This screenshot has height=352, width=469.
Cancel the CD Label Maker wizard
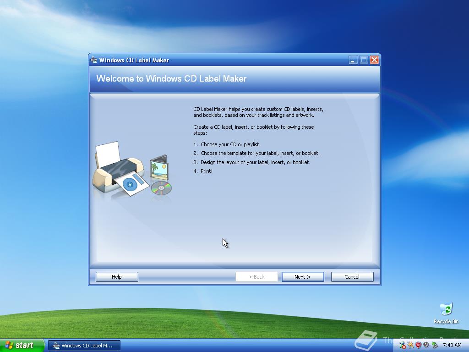[352, 277]
